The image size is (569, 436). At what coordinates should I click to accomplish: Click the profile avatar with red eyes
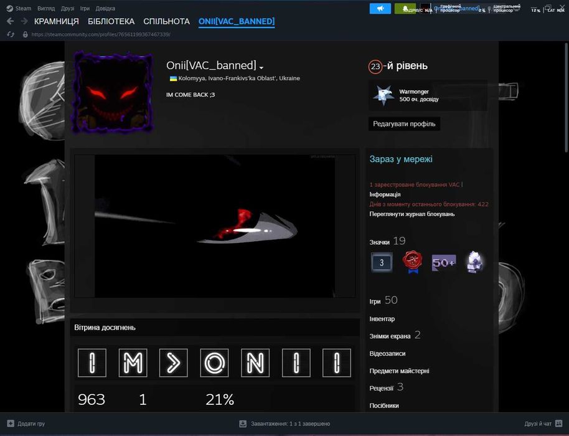(x=113, y=93)
